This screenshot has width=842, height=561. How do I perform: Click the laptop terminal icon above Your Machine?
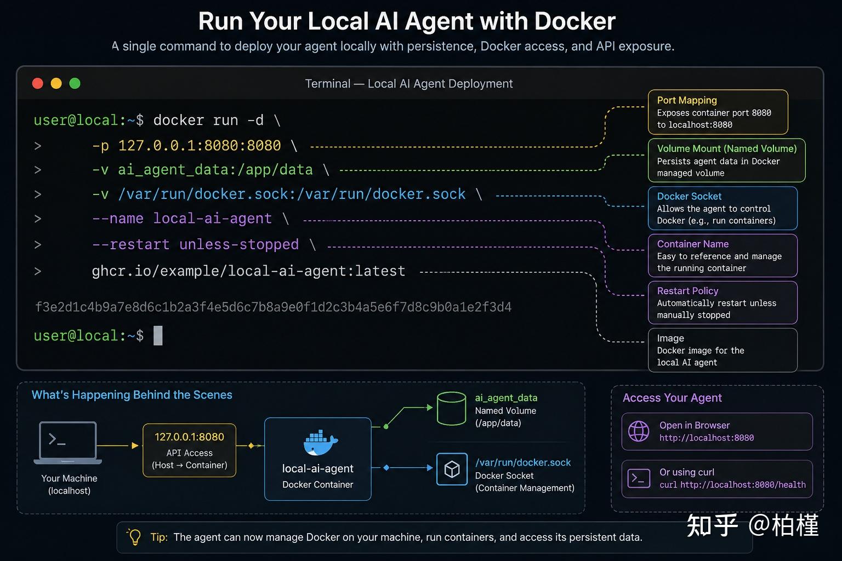(68, 443)
